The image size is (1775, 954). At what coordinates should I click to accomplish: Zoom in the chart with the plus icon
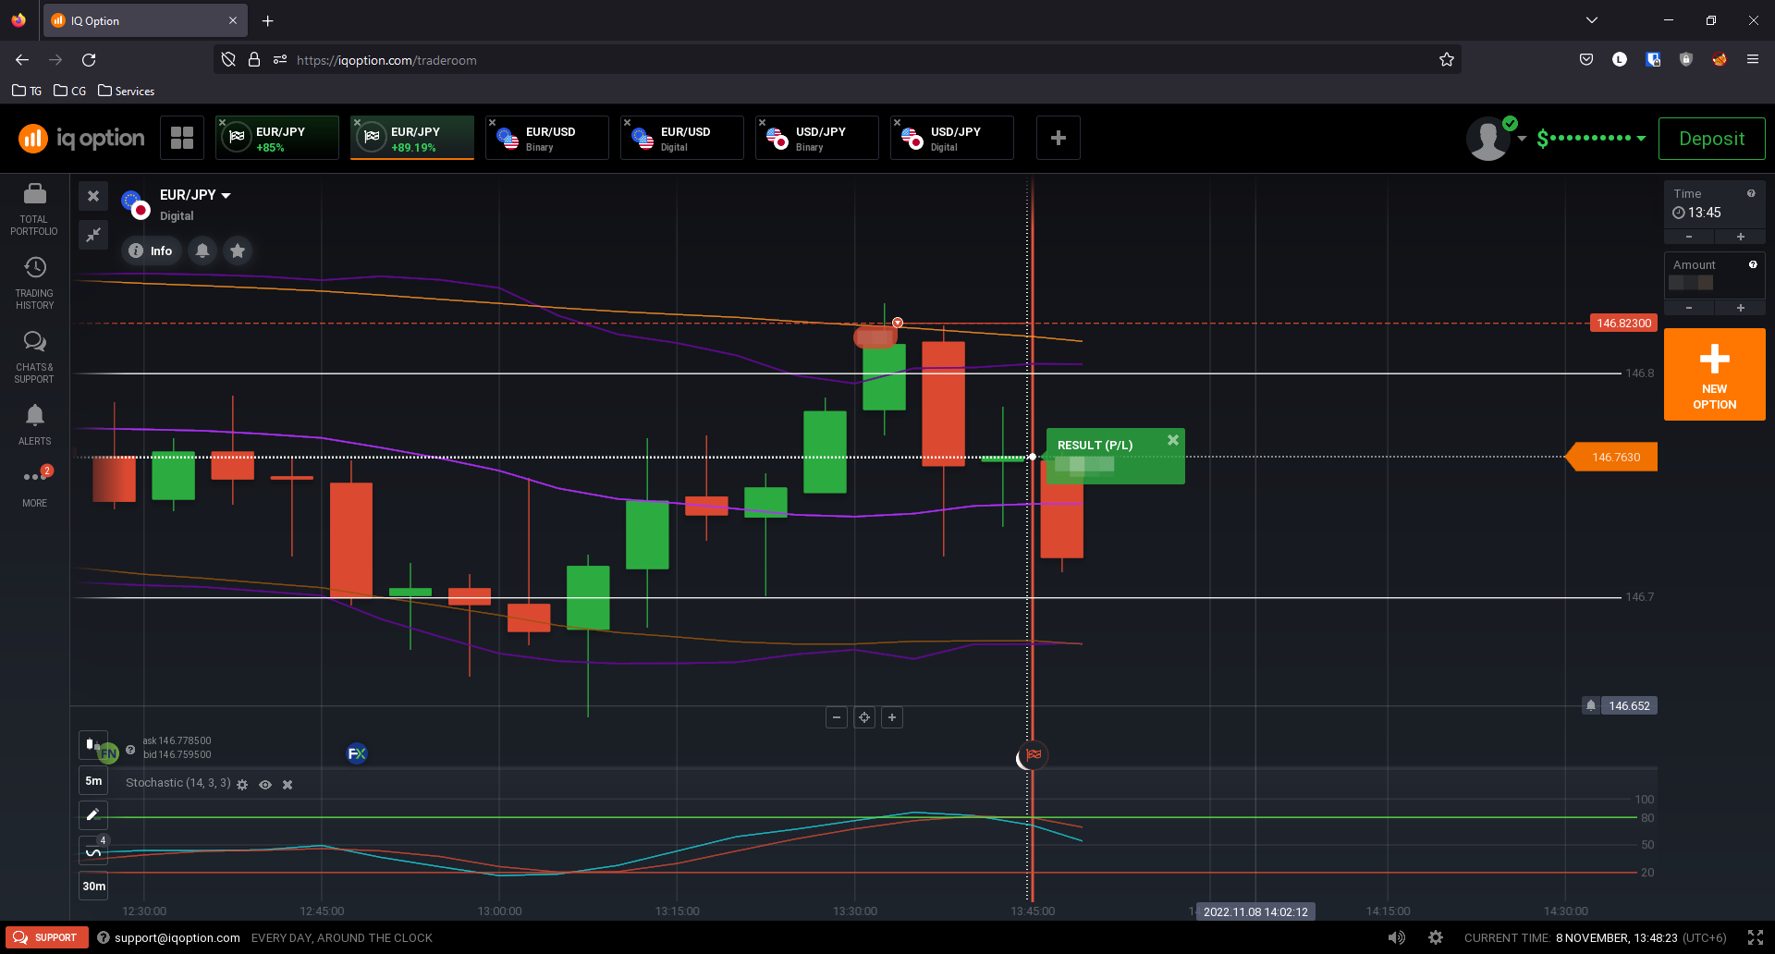(x=892, y=717)
